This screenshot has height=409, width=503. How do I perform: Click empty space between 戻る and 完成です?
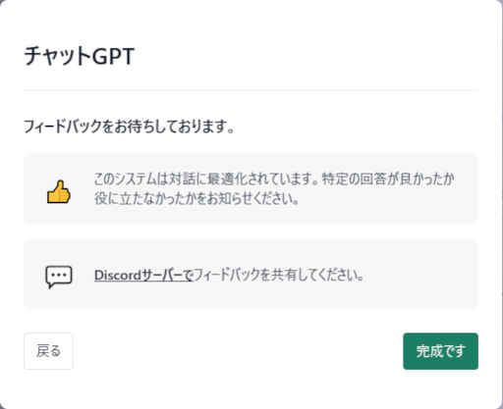[x=238, y=351]
